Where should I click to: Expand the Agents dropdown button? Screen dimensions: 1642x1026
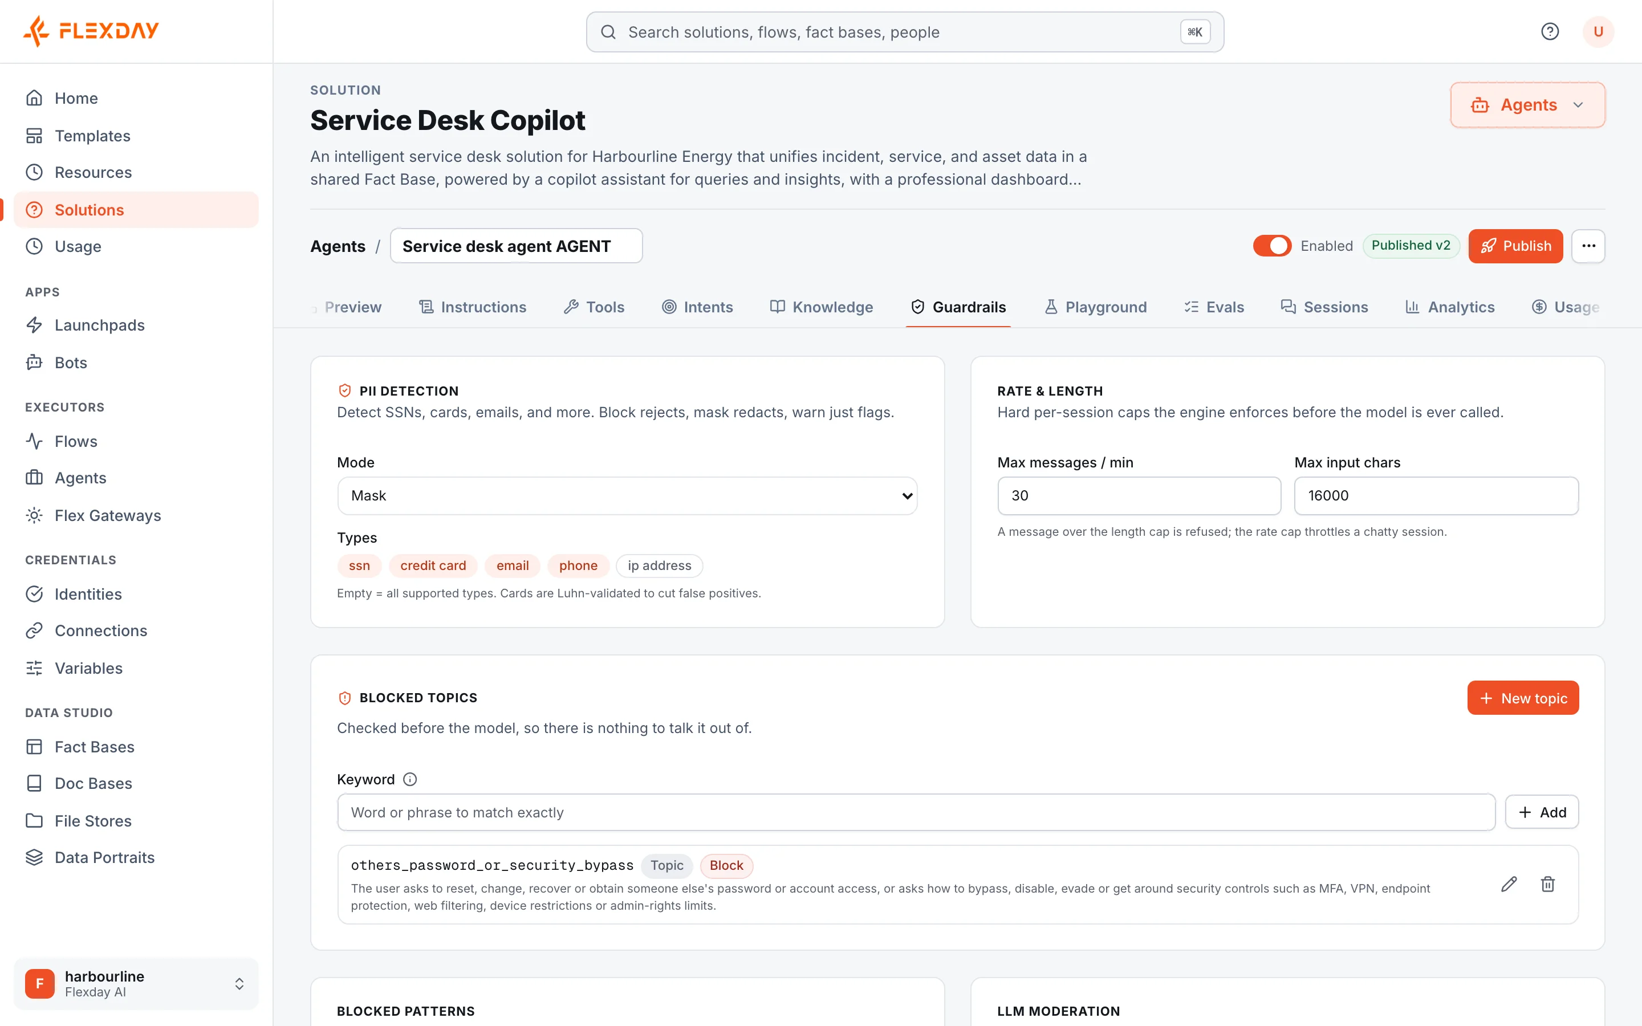[x=1527, y=105]
